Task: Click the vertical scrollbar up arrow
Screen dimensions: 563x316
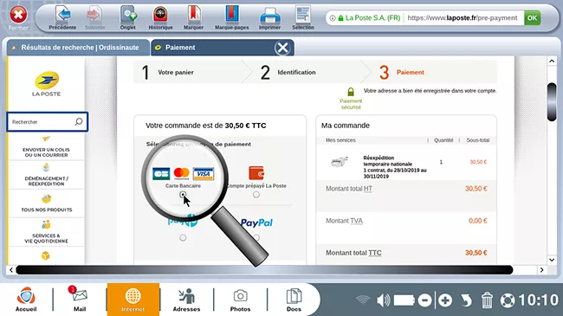Action: coord(552,61)
